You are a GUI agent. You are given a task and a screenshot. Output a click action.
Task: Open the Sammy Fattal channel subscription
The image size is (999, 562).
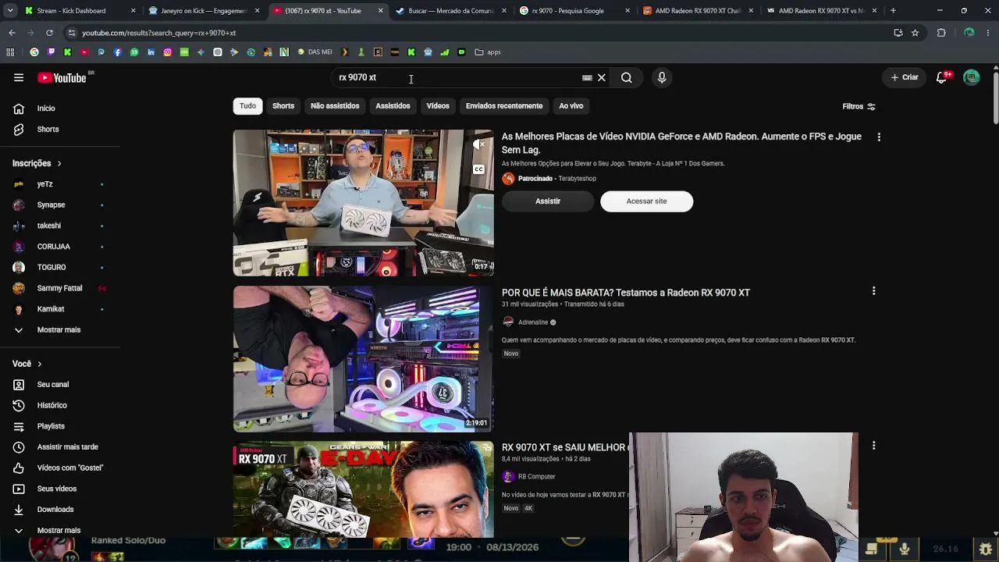60,288
